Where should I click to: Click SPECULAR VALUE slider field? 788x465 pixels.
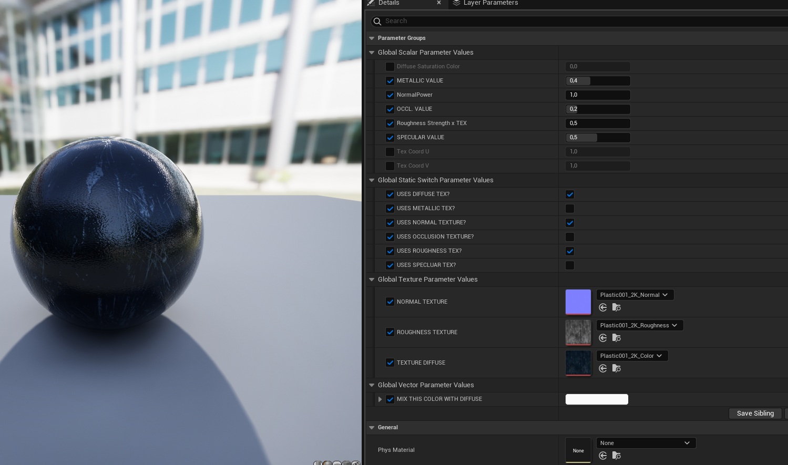(x=598, y=138)
